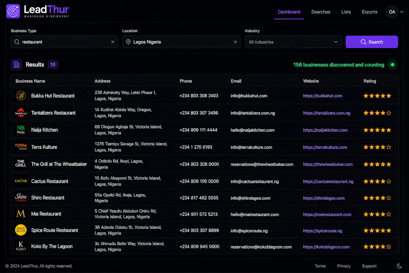Screen dimensions: 409x273
Task: Open the kokoblagoon.com website link
Action: [326, 247]
